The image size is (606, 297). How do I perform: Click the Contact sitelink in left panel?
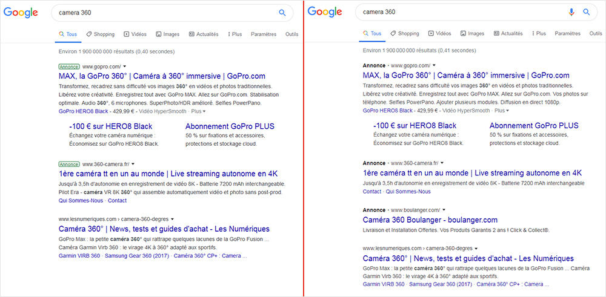117,201
